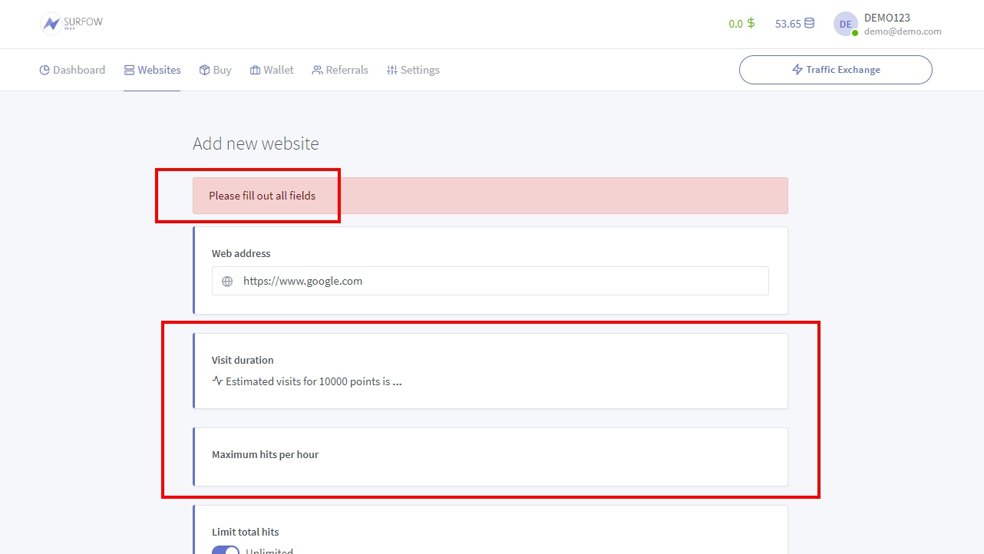The image size is (984, 554).
Task: Click the Buy box icon
Action: [204, 70]
